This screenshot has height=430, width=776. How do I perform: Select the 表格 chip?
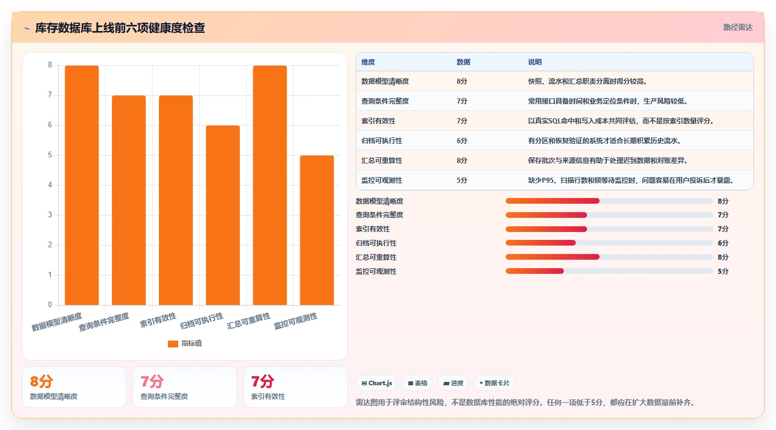coord(417,383)
